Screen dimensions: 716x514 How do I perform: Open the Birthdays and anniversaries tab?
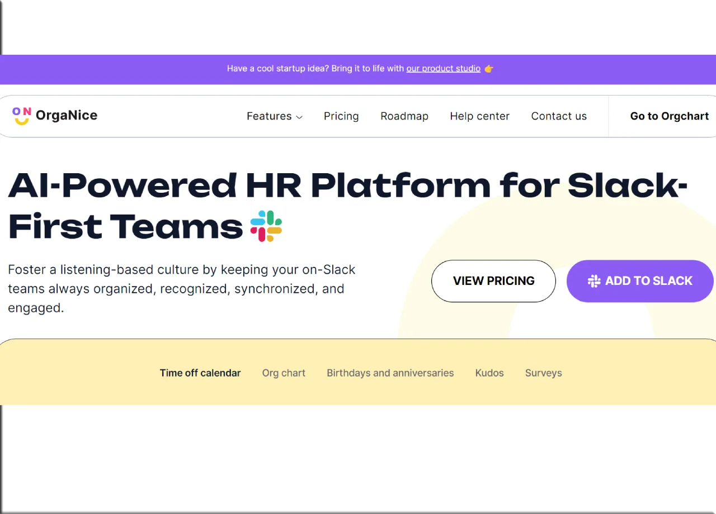coord(390,373)
